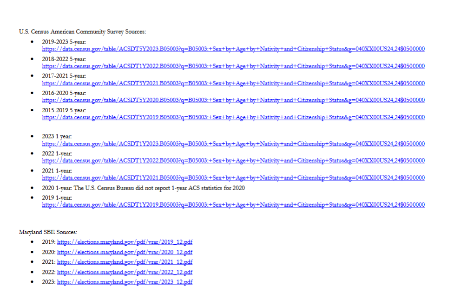Open the 2019 1-year ACSDT1Y2019 link
The width and height of the screenshot is (460, 305).
point(233,205)
